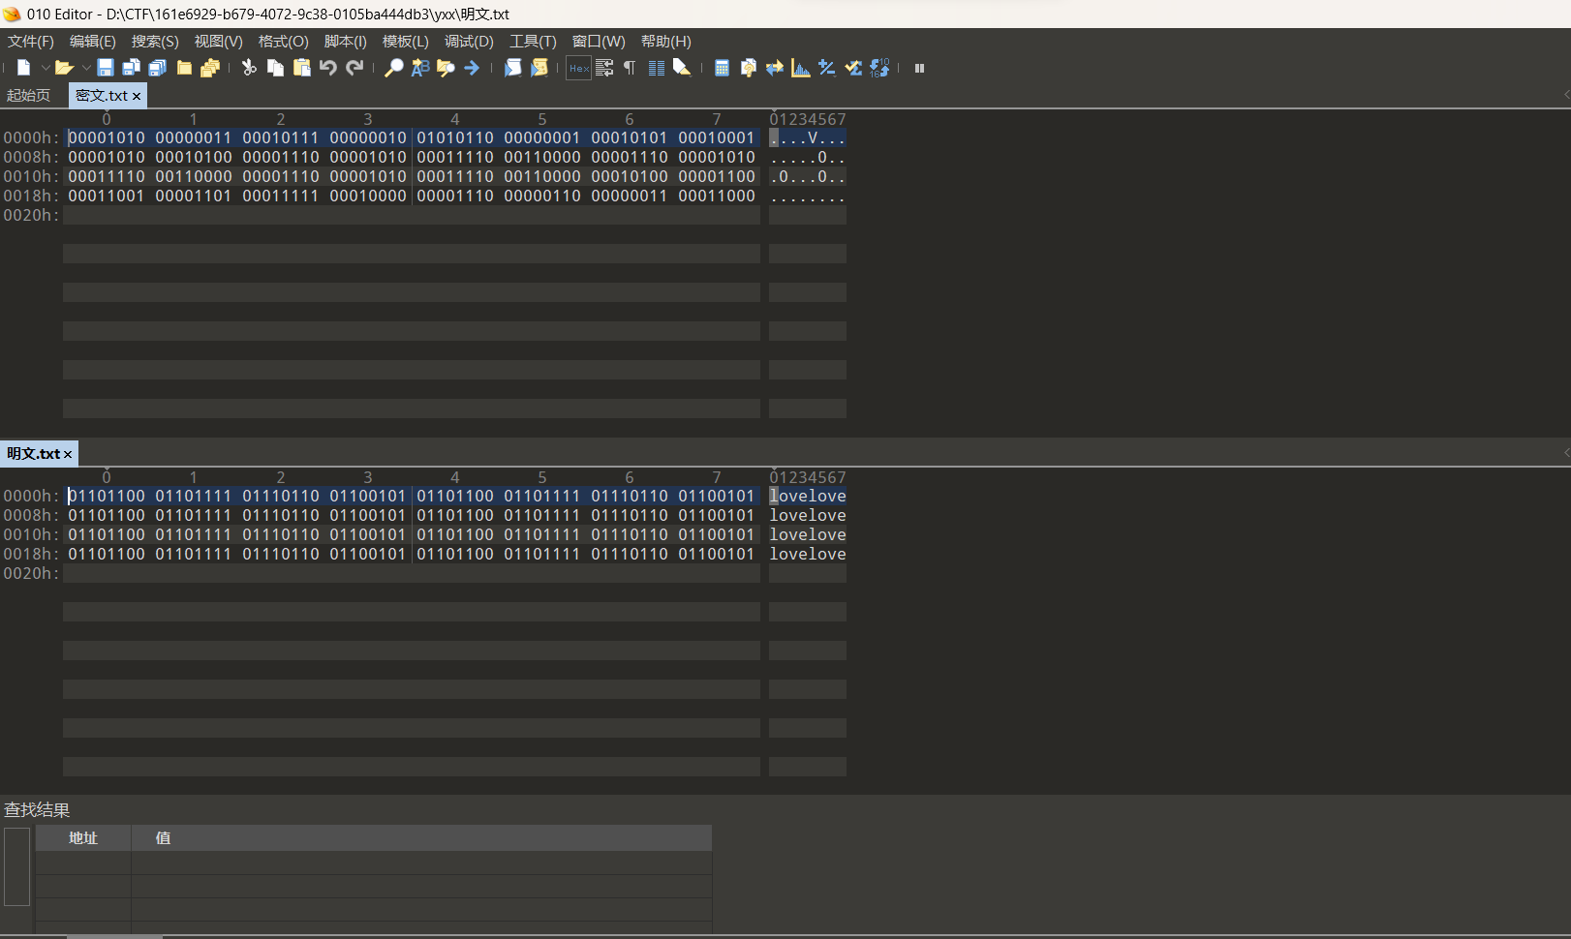
Task: Click first byte 01101100 in 明文.txt
Action: pyautogui.click(x=107, y=497)
